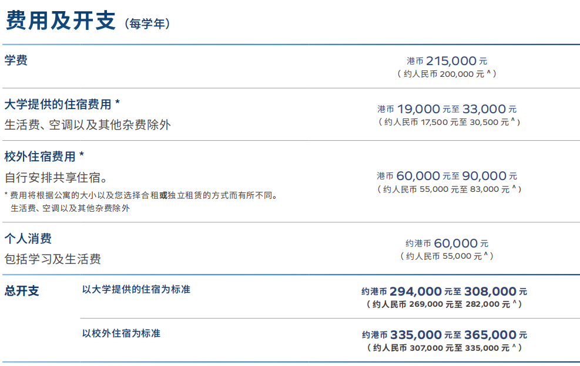The width and height of the screenshot is (580, 366).
Task: Click the 以大学提供的住宿为标准 label
Action: (136, 289)
